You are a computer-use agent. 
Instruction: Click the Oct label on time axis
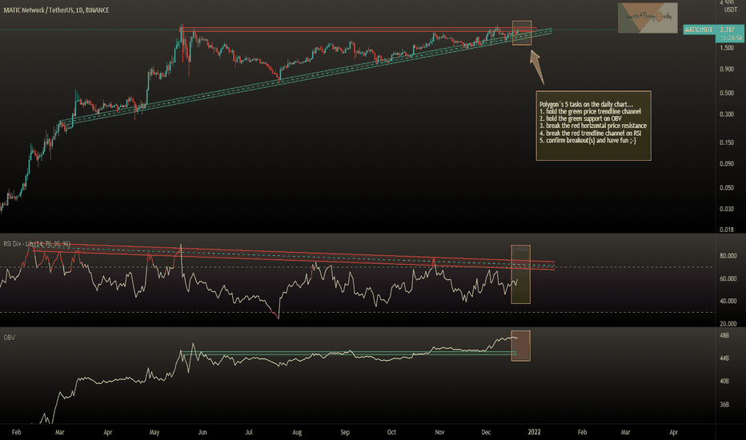click(391, 432)
